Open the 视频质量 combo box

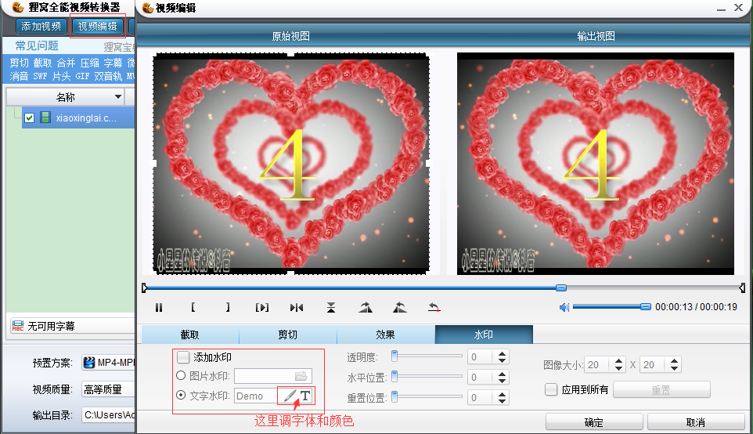(x=108, y=389)
